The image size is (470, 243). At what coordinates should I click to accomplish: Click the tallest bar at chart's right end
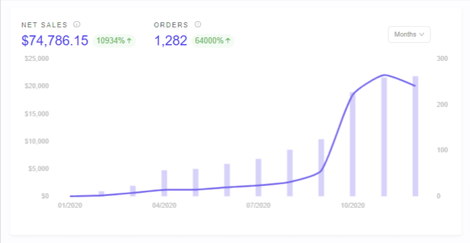(415, 136)
